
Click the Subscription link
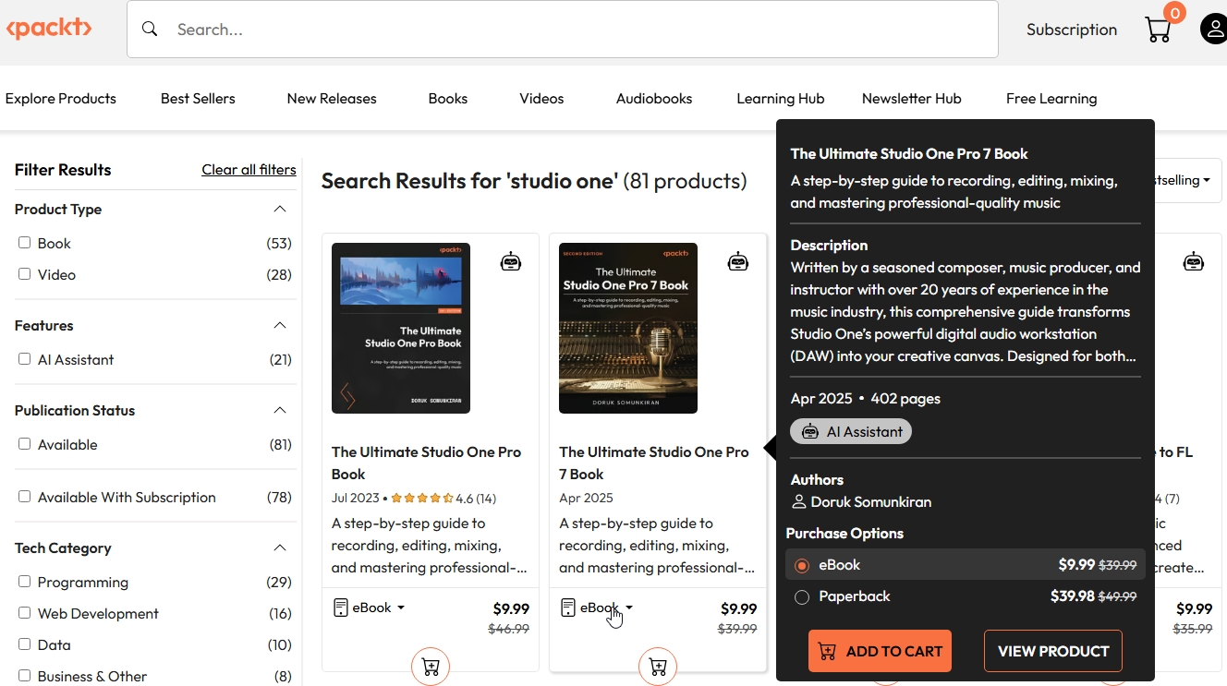1072,30
